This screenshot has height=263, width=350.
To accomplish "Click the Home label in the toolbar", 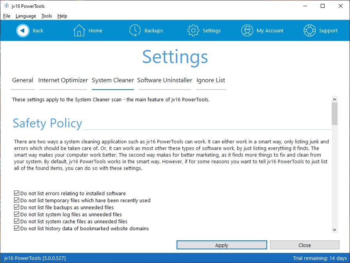I will 95,30.
